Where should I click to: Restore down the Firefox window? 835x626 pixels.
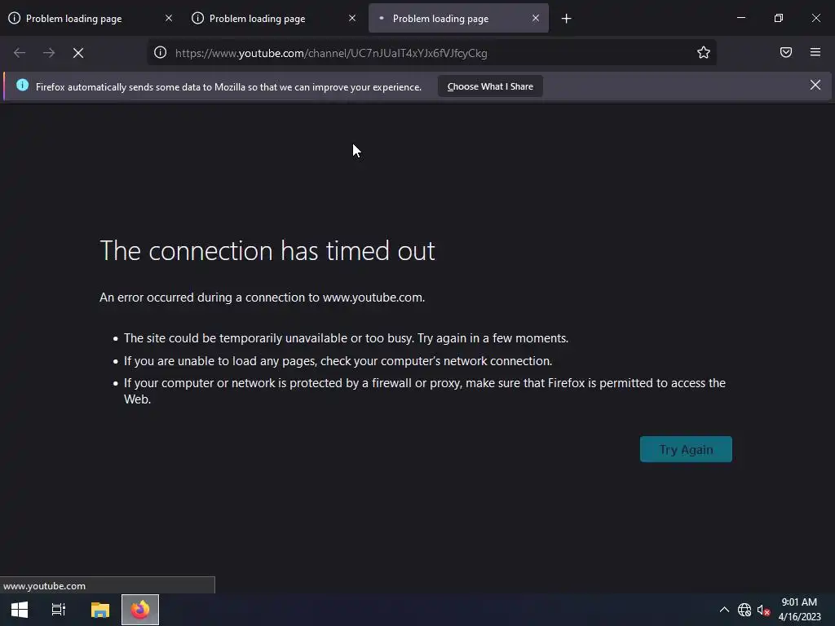(779, 18)
